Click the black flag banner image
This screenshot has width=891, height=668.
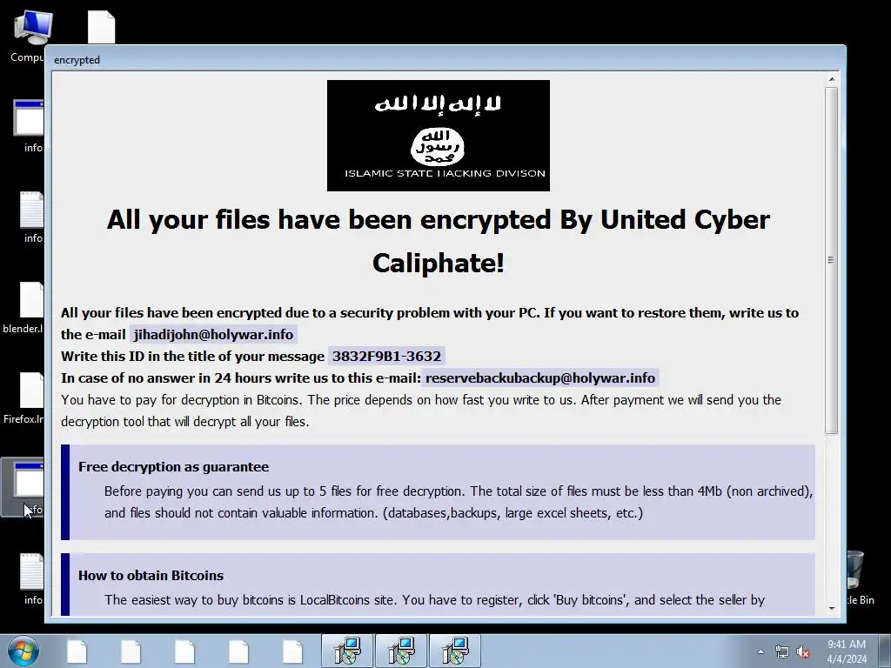pyautogui.click(x=439, y=135)
